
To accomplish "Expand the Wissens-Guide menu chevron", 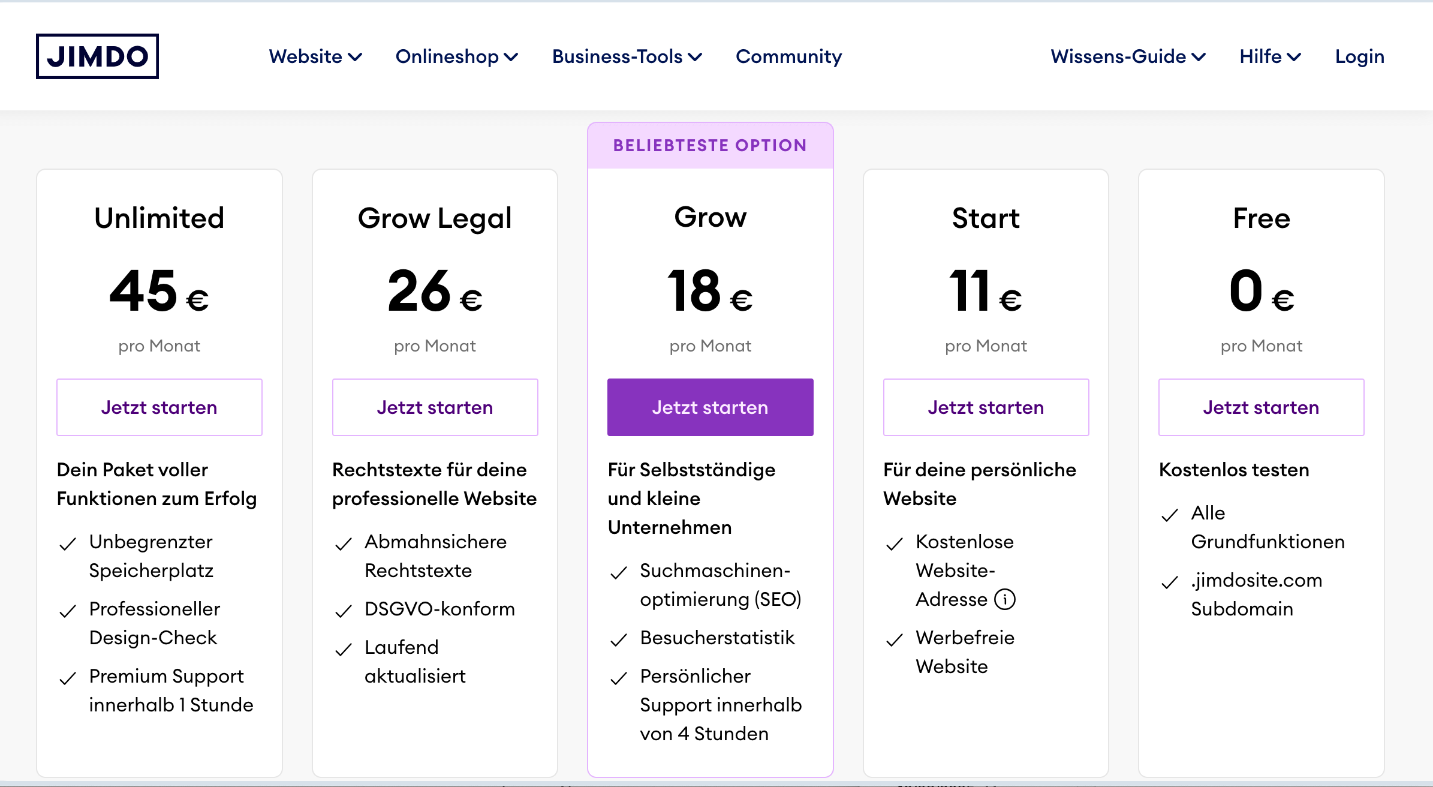I will coord(1199,57).
